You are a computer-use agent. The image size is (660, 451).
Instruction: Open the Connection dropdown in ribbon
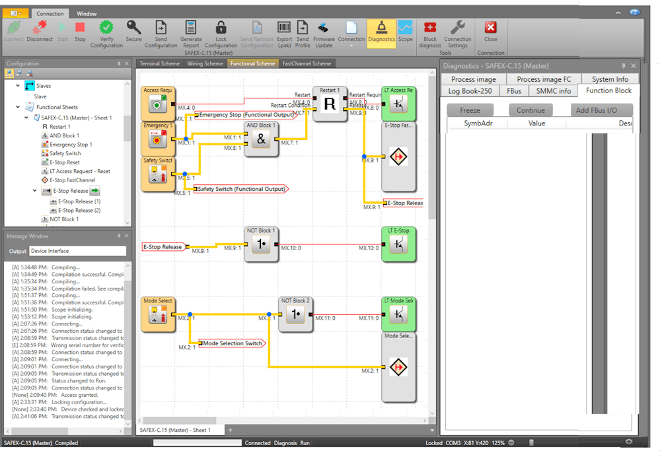point(351,32)
